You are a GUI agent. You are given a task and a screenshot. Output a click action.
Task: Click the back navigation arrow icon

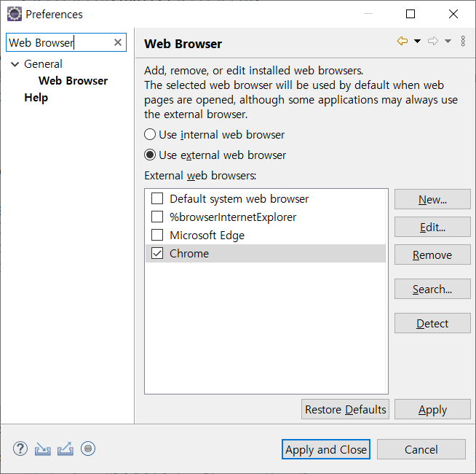pyautogui.click(x=402, y=41)
